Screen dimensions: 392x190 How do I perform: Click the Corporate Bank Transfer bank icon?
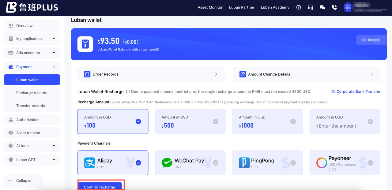click(x=333, y=91)
